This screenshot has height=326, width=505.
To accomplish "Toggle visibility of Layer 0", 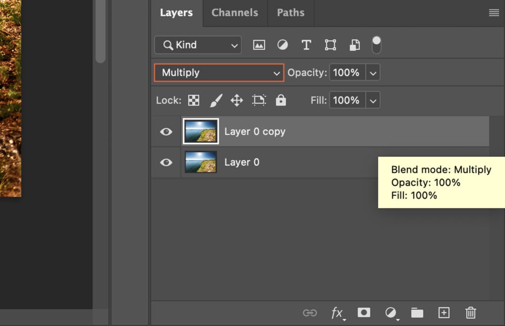I will 166,163.
